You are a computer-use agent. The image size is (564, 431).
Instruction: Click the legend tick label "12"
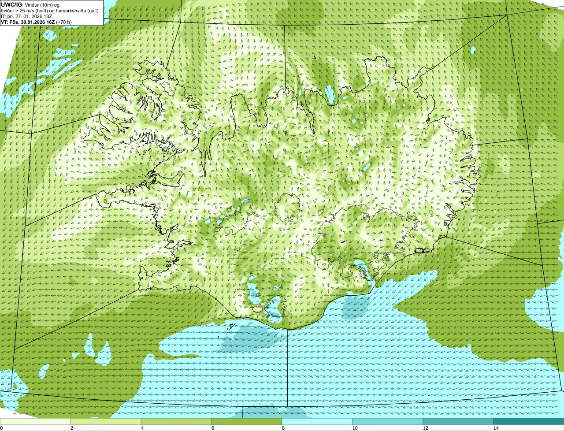click(425, 428)
